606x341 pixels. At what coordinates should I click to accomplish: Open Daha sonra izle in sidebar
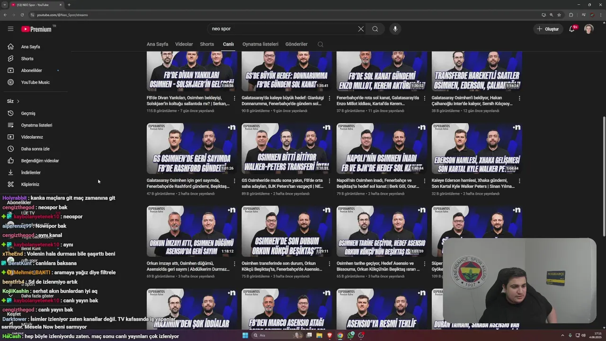pyautogui.click(x=35, y=149)
